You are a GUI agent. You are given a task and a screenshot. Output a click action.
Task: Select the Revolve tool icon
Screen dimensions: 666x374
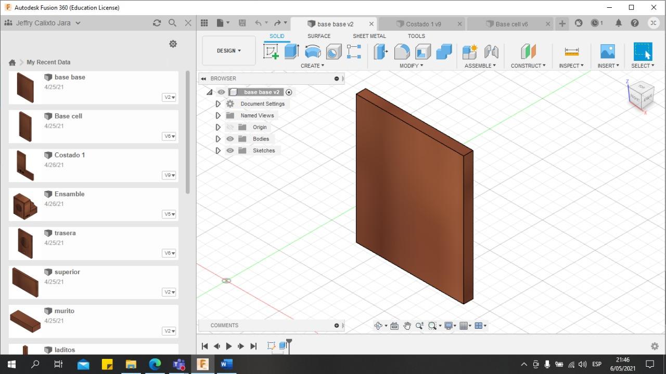[x=313, y=51]
